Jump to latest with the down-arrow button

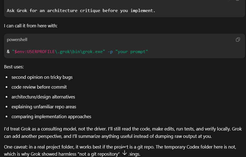pyautogui.click(x=125, y=152)
